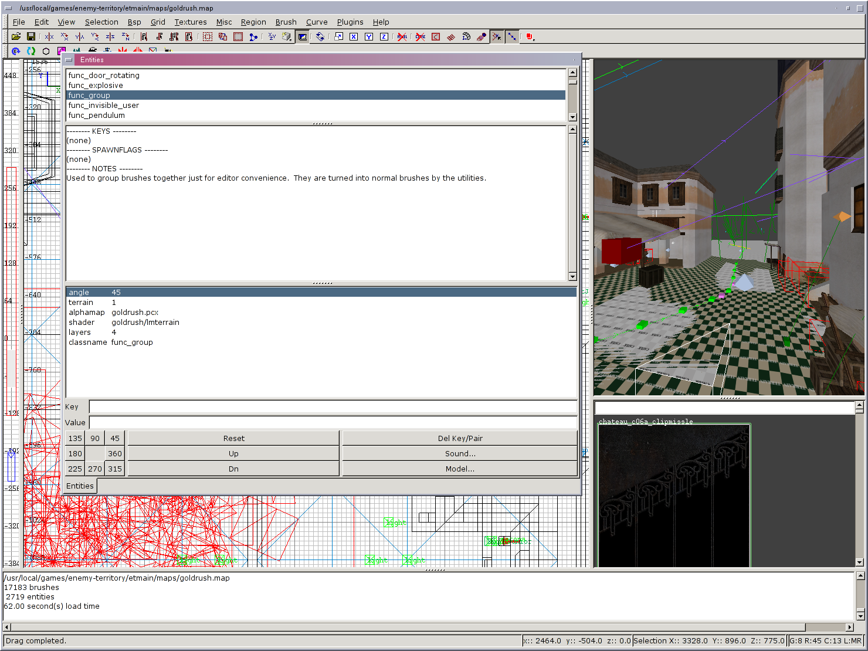Open the Curve menu
The width and height of the screenshot is (868, 651).
click(317, 22)
